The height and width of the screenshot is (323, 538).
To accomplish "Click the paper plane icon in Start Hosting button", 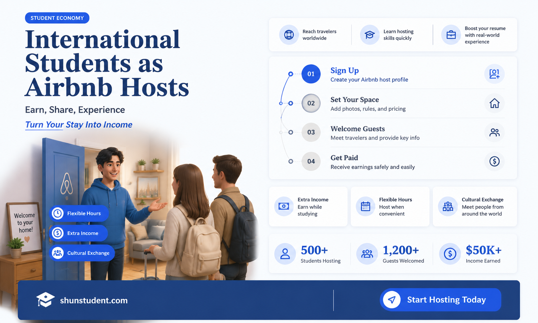I will pyautogui.click(x=392, y=300).
